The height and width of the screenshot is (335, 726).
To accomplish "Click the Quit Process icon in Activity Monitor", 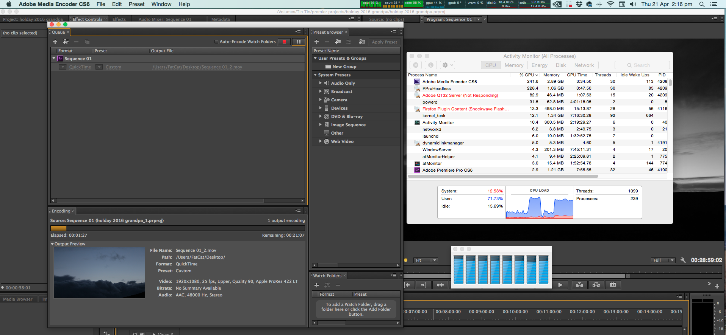I will 416,65.
